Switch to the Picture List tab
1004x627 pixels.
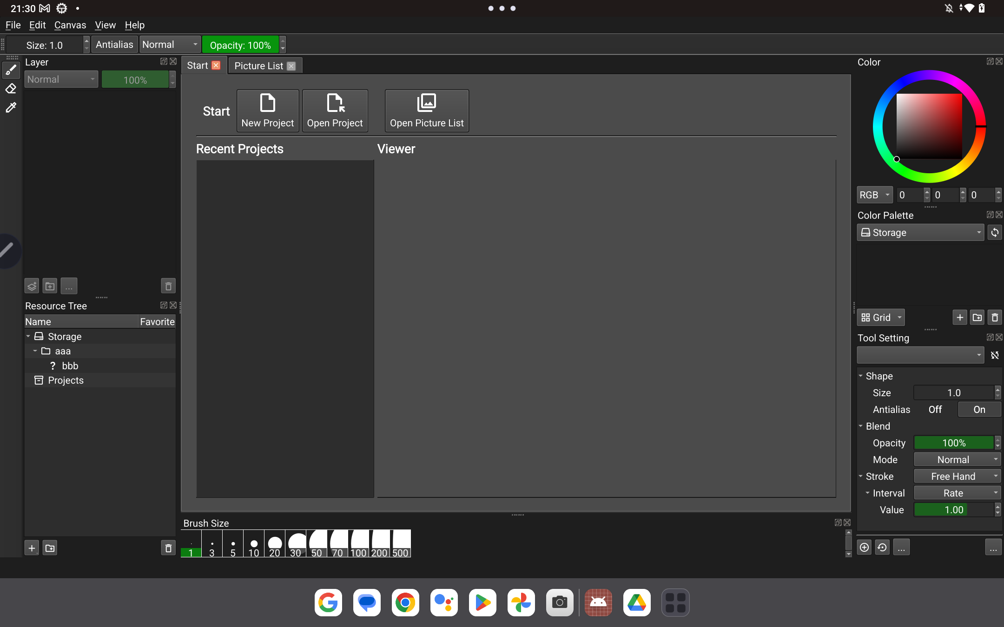(258, 65)
